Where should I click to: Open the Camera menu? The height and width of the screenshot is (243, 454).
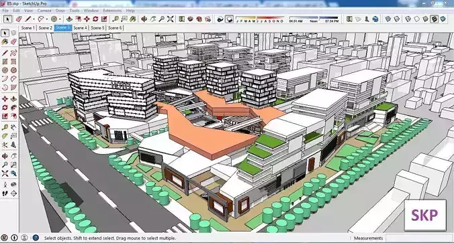pyautogui.click(x=44, y=11)
